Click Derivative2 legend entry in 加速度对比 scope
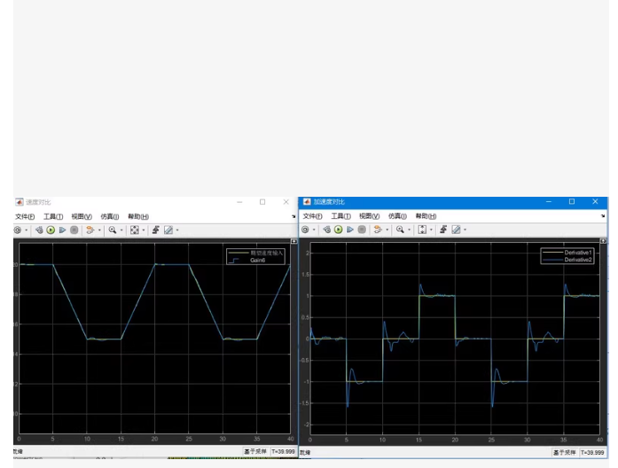Viewport: 618px width, 468px height. pyautogui.click(x=578, y=260)
